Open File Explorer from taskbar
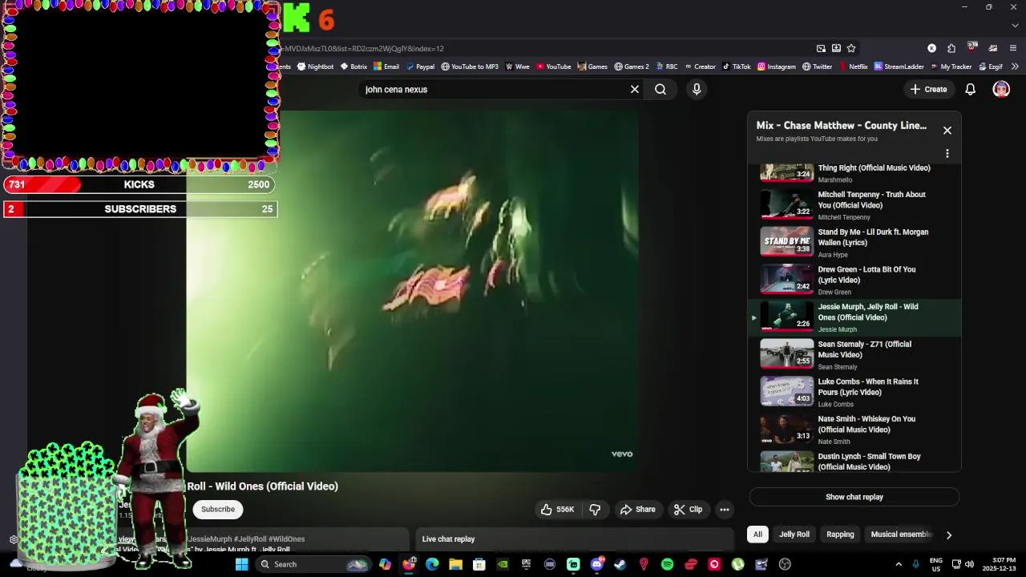The height and width of the screenshot is (577, 1026). (x=455, y=564)
